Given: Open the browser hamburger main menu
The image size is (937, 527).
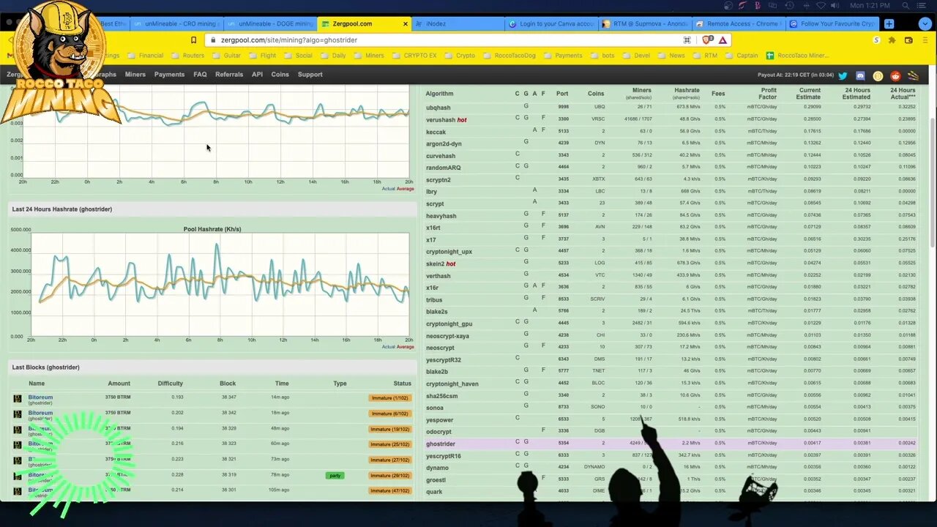Looking at the screenshot, I should click(924, 40).
